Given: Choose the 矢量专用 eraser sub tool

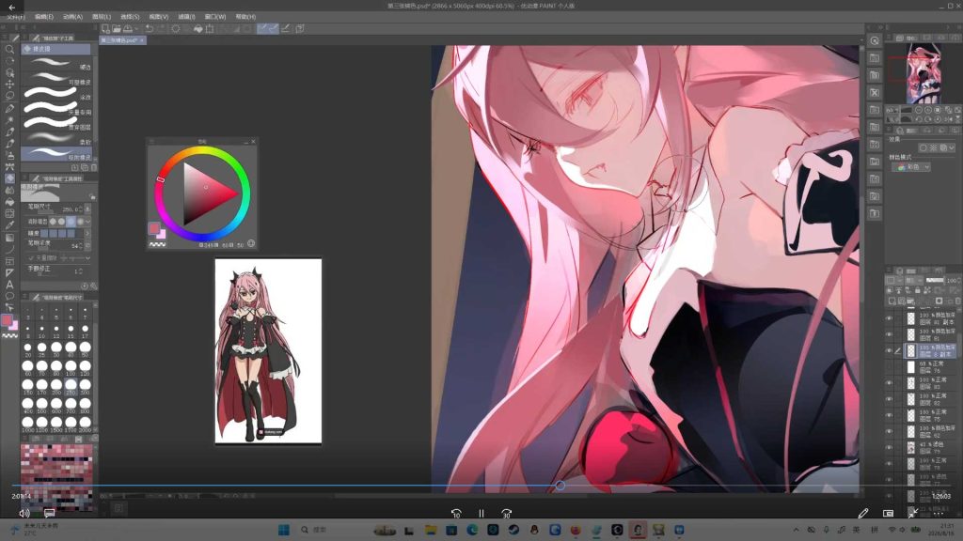Looking at the screenshot, I should (x=56, y=108).
